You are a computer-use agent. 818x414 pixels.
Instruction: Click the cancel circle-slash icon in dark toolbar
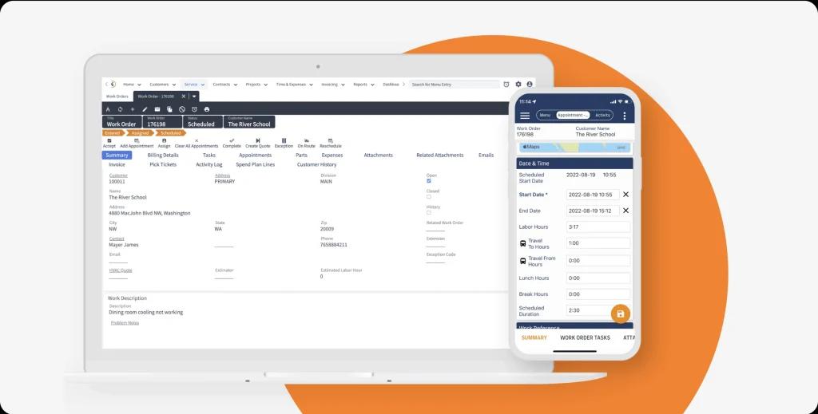pyautogui.click(x=182, y=109)
